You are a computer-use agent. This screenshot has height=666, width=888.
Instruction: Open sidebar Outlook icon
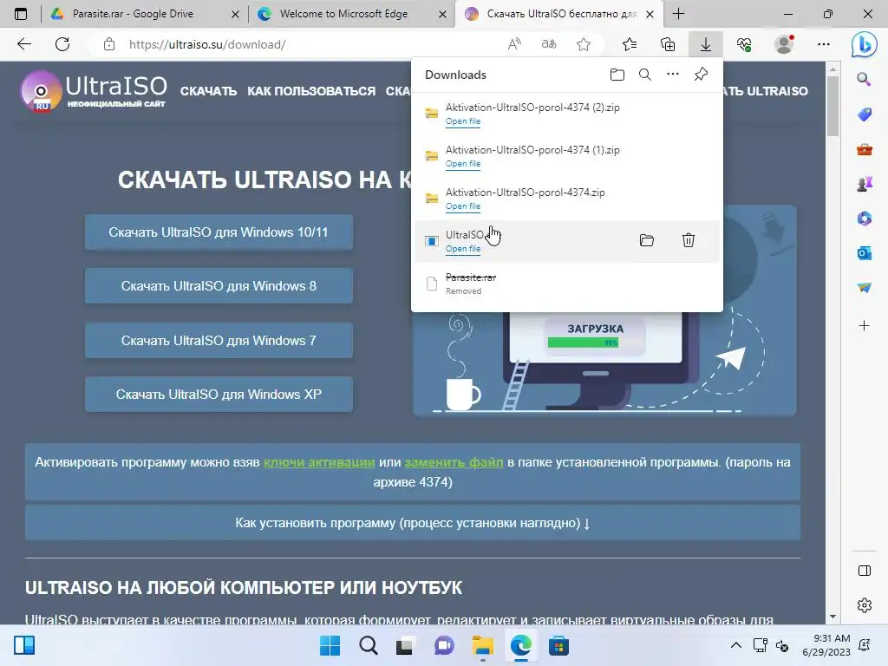[864, 253]
